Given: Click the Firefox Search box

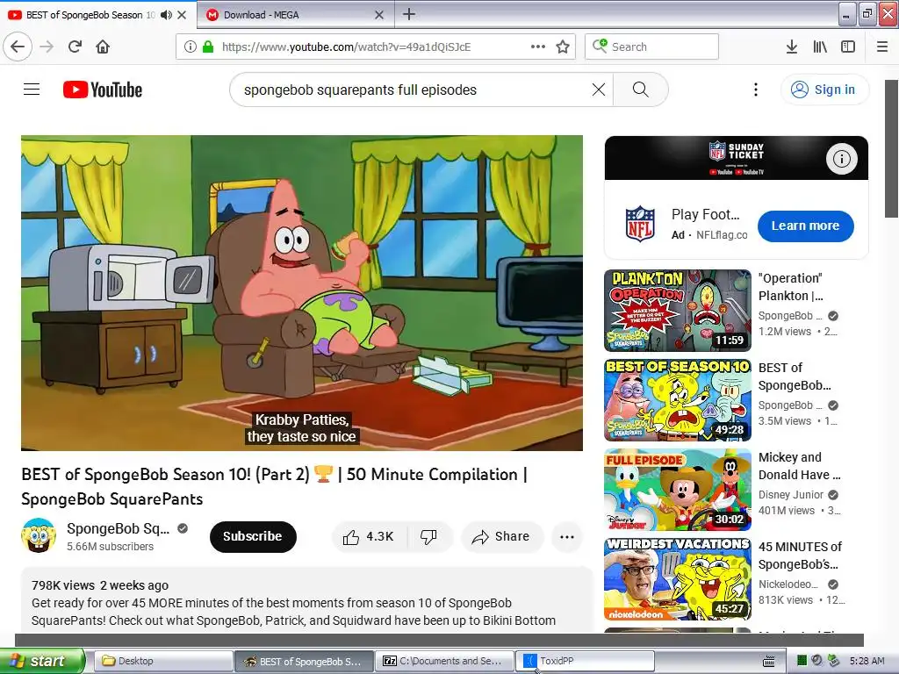Looking at the screenshot, I should [x=652, y=47].
